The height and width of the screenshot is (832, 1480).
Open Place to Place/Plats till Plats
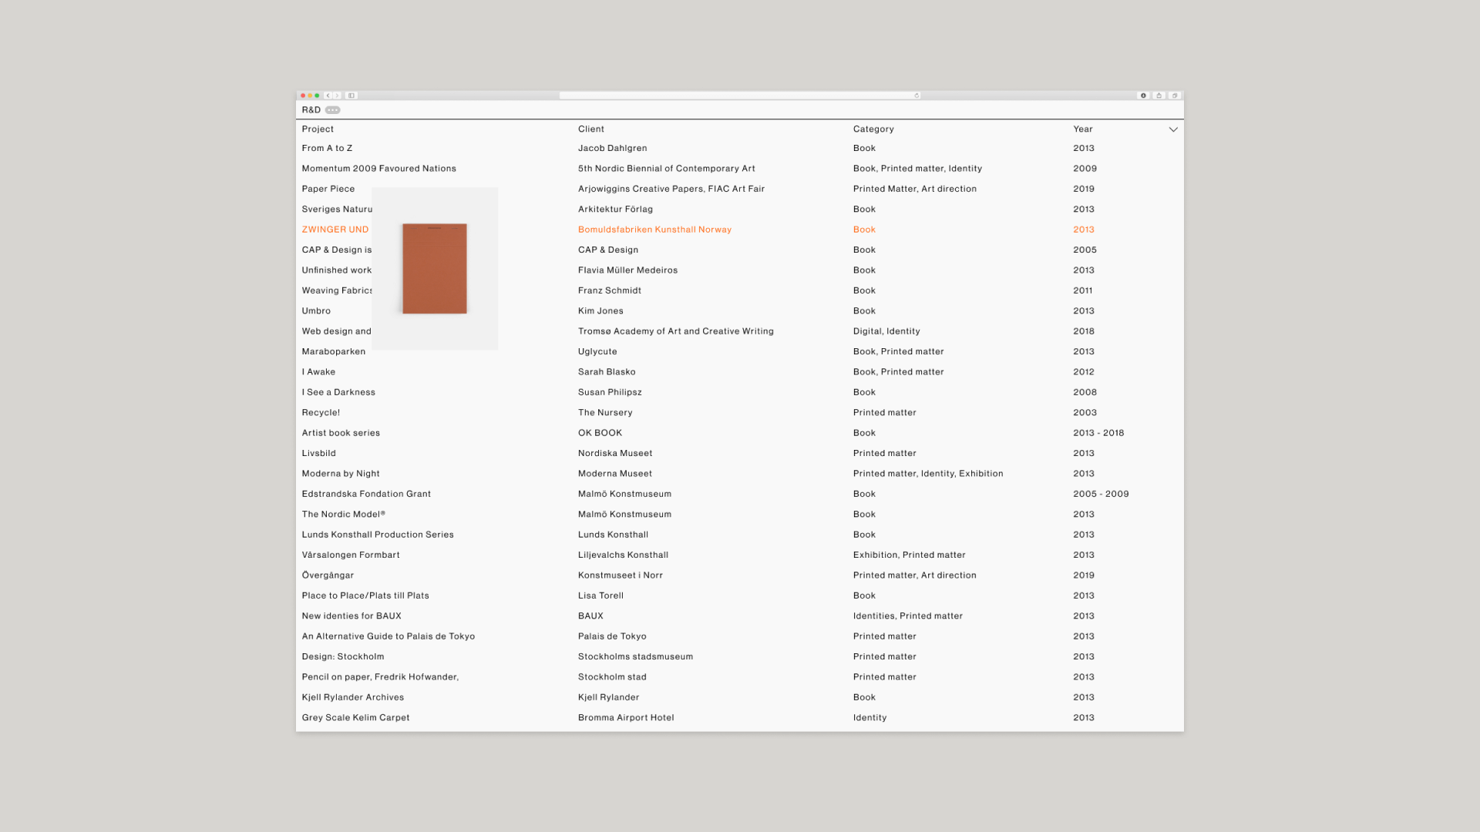[x=365, y=595]
